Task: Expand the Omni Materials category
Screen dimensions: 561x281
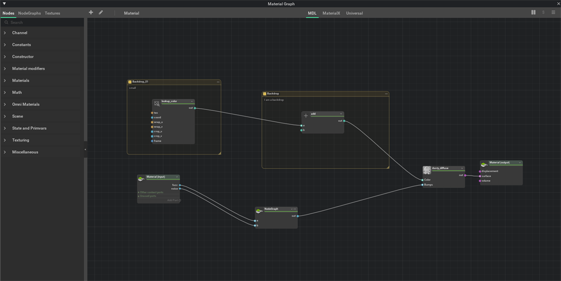Action: [5, 104]
